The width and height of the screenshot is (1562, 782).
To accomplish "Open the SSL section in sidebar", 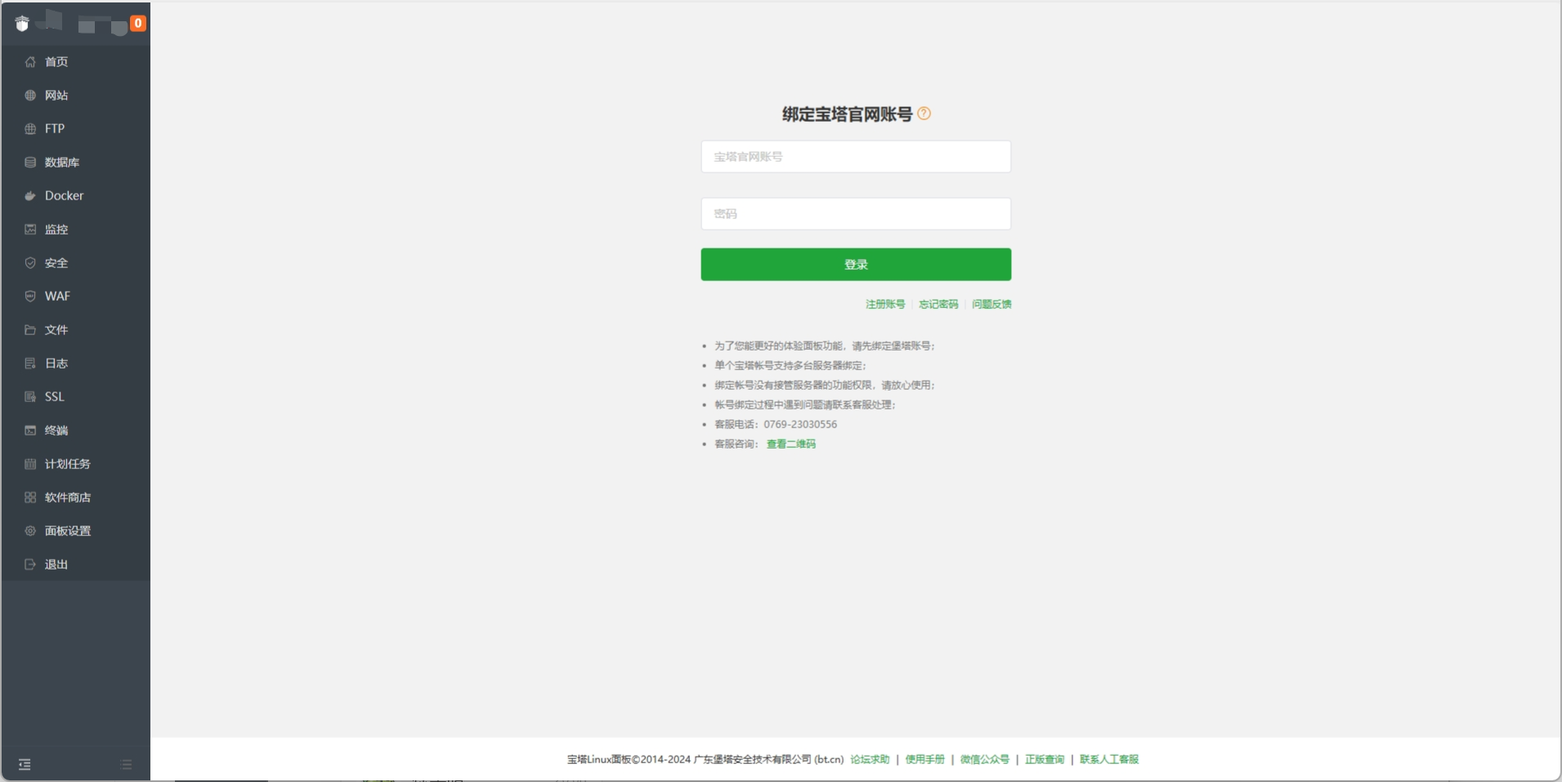I will coord(54,396).
